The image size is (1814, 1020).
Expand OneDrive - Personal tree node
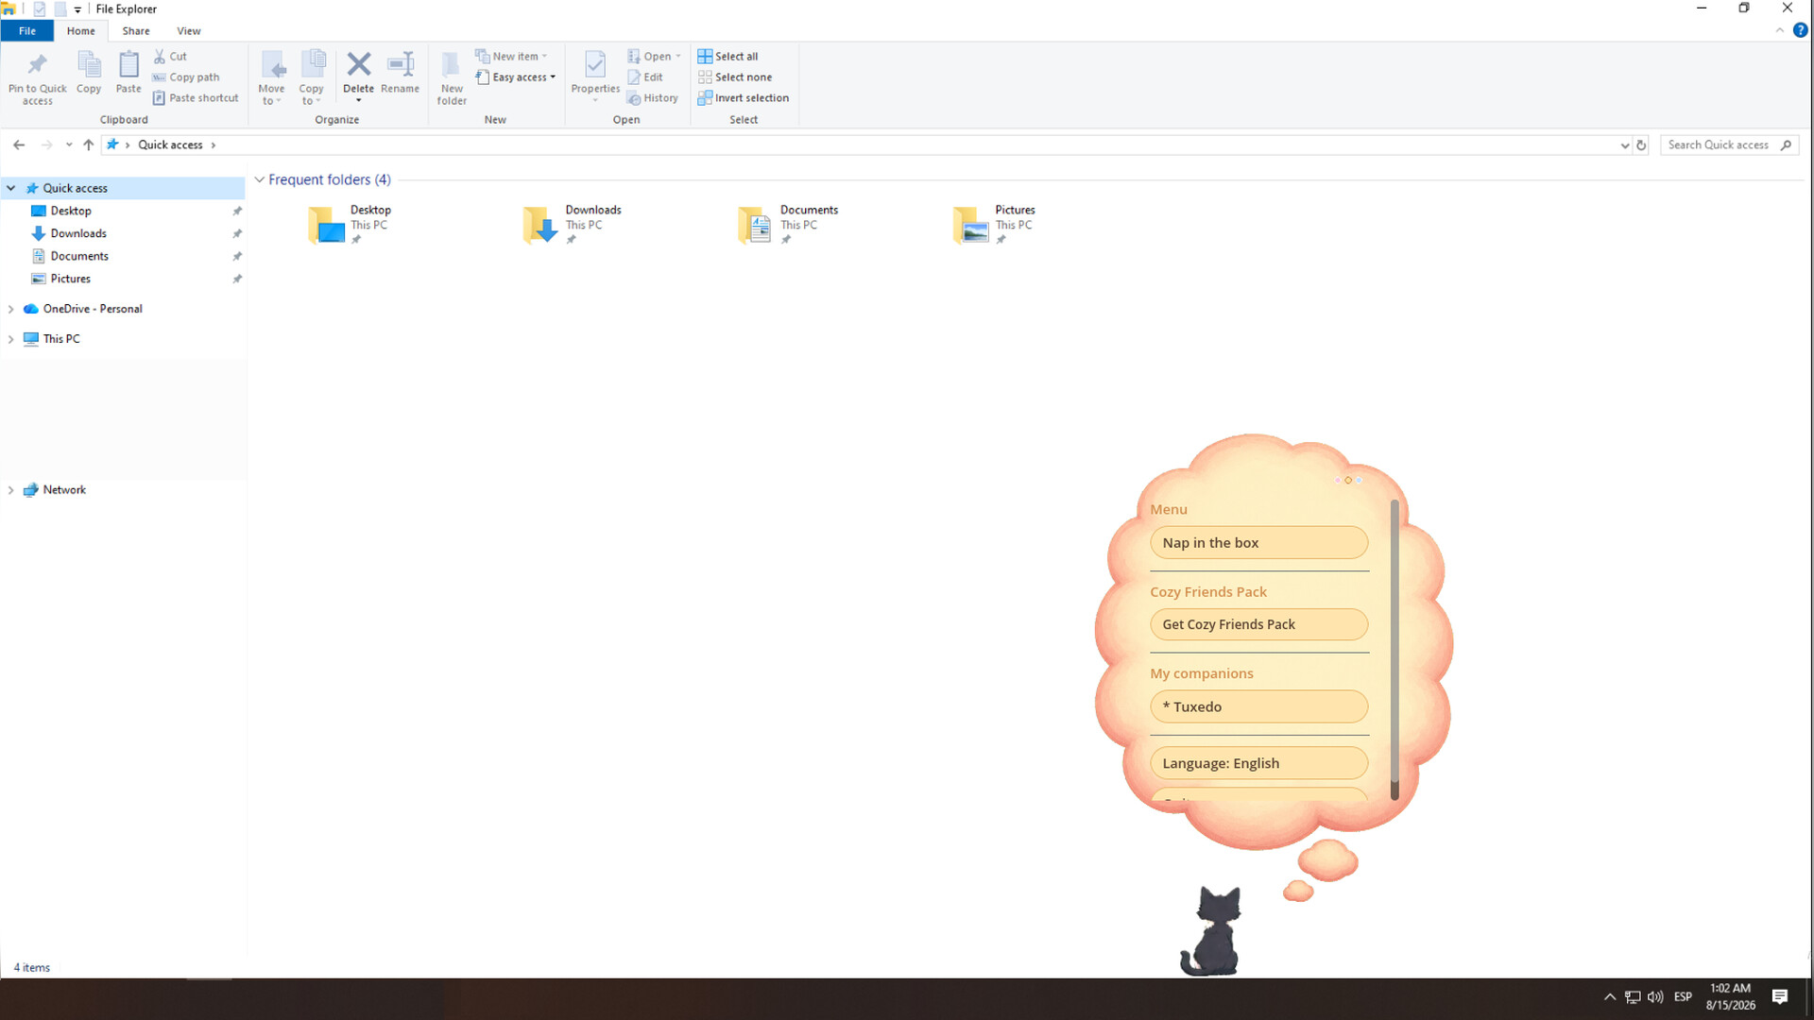tap(10, 309)
